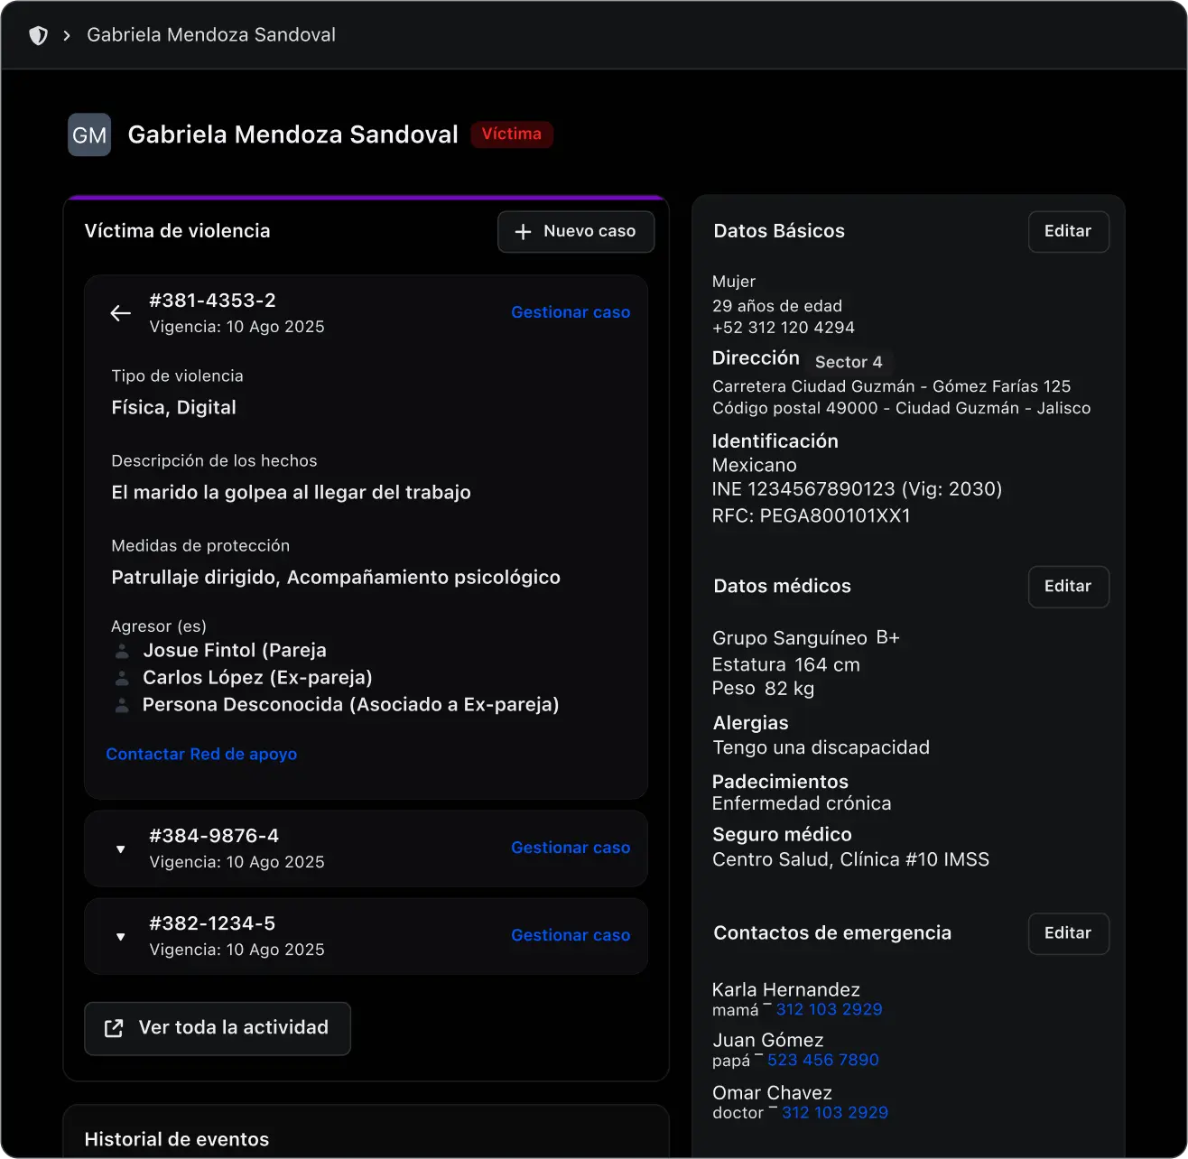Select Gabriela Mendoza Sandoval breadcrumb item
Screen dimensions: 1188x1159
[x=211, y=35]
